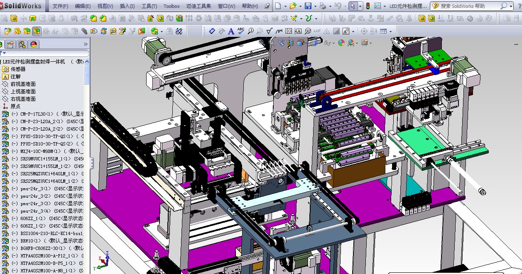Click the paperclip attachment icon
The width and height of the screenshot is (522, 274).
pos(84,31)
